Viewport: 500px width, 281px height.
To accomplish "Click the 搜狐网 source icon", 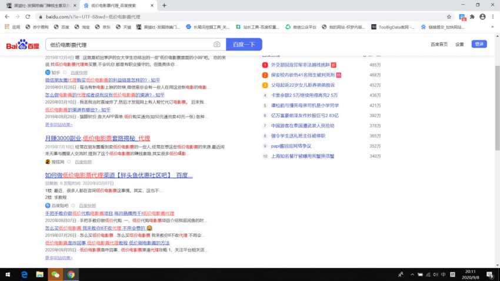I will coord(48,162).
